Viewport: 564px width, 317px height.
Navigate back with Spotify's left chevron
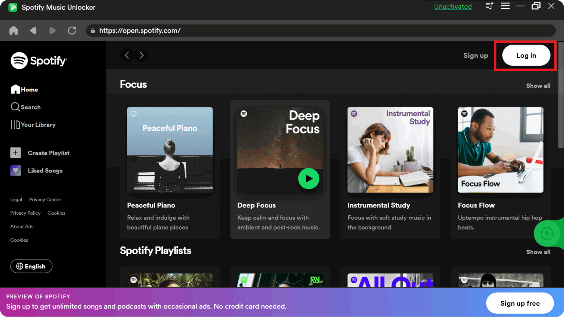tap(127, 56)
